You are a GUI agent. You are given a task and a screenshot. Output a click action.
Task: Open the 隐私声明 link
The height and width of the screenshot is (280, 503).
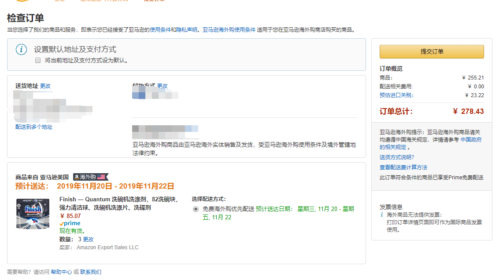tap(187, 30)
